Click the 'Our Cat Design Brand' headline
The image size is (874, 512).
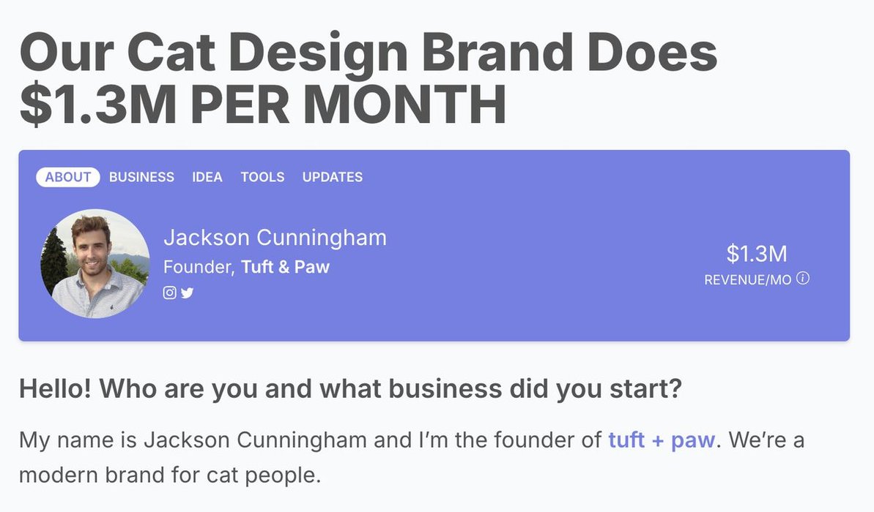tap(368, 53)
